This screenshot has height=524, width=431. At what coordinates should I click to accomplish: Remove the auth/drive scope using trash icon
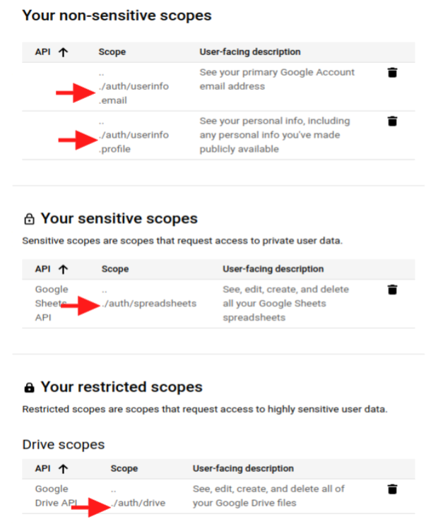click(393, 489)
